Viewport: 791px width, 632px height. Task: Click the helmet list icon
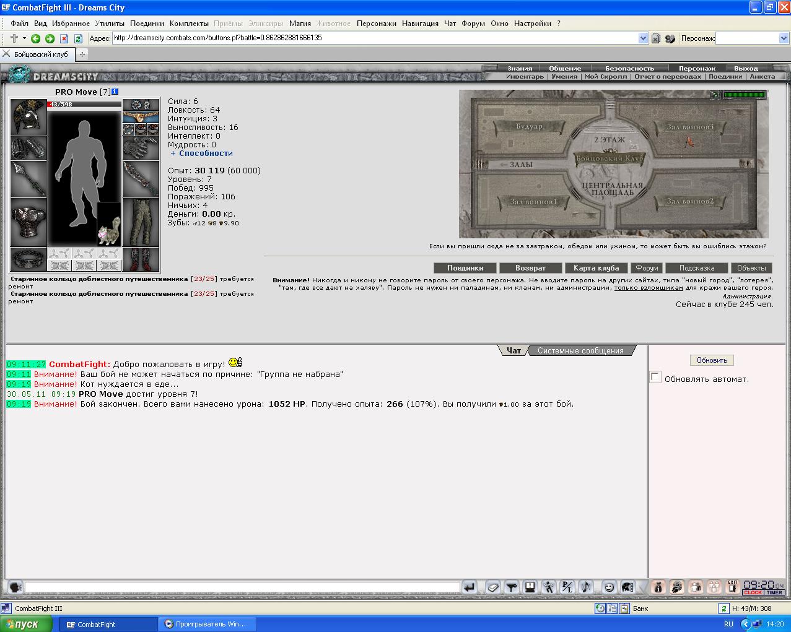click(627, 587)
